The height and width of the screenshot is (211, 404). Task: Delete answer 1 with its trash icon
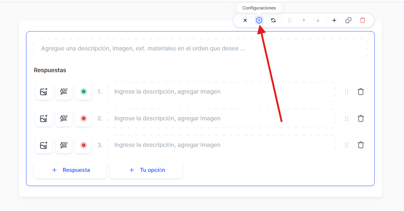361,92
